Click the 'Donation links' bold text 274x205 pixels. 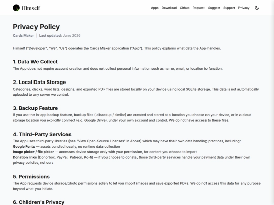pos(25,157)
